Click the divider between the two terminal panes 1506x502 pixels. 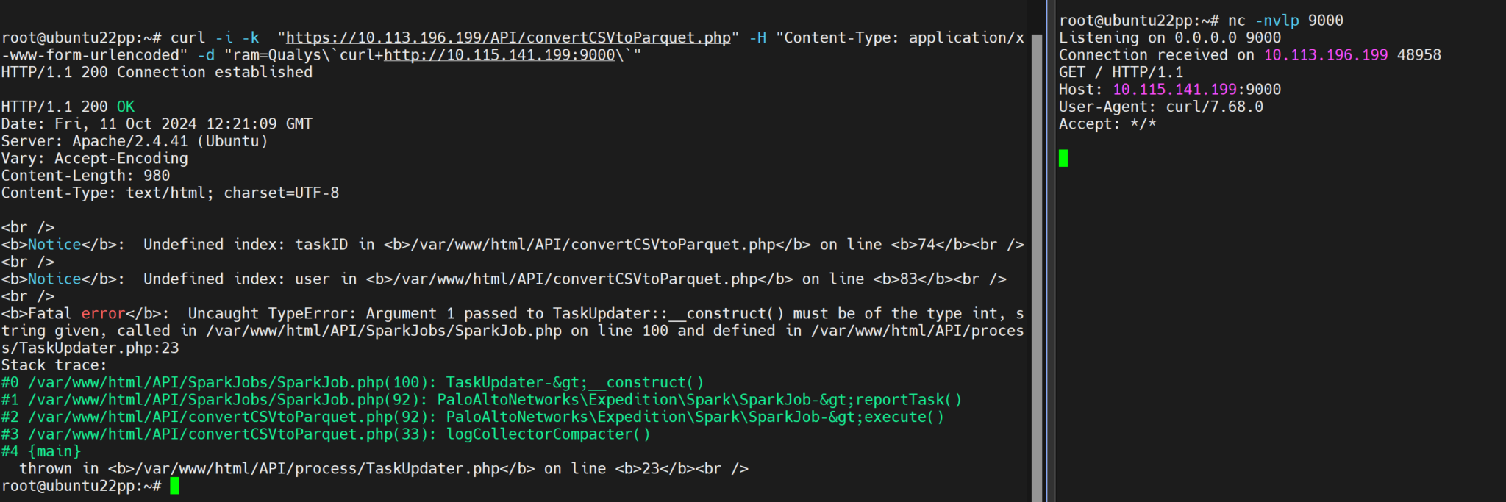coord(1049,251)
